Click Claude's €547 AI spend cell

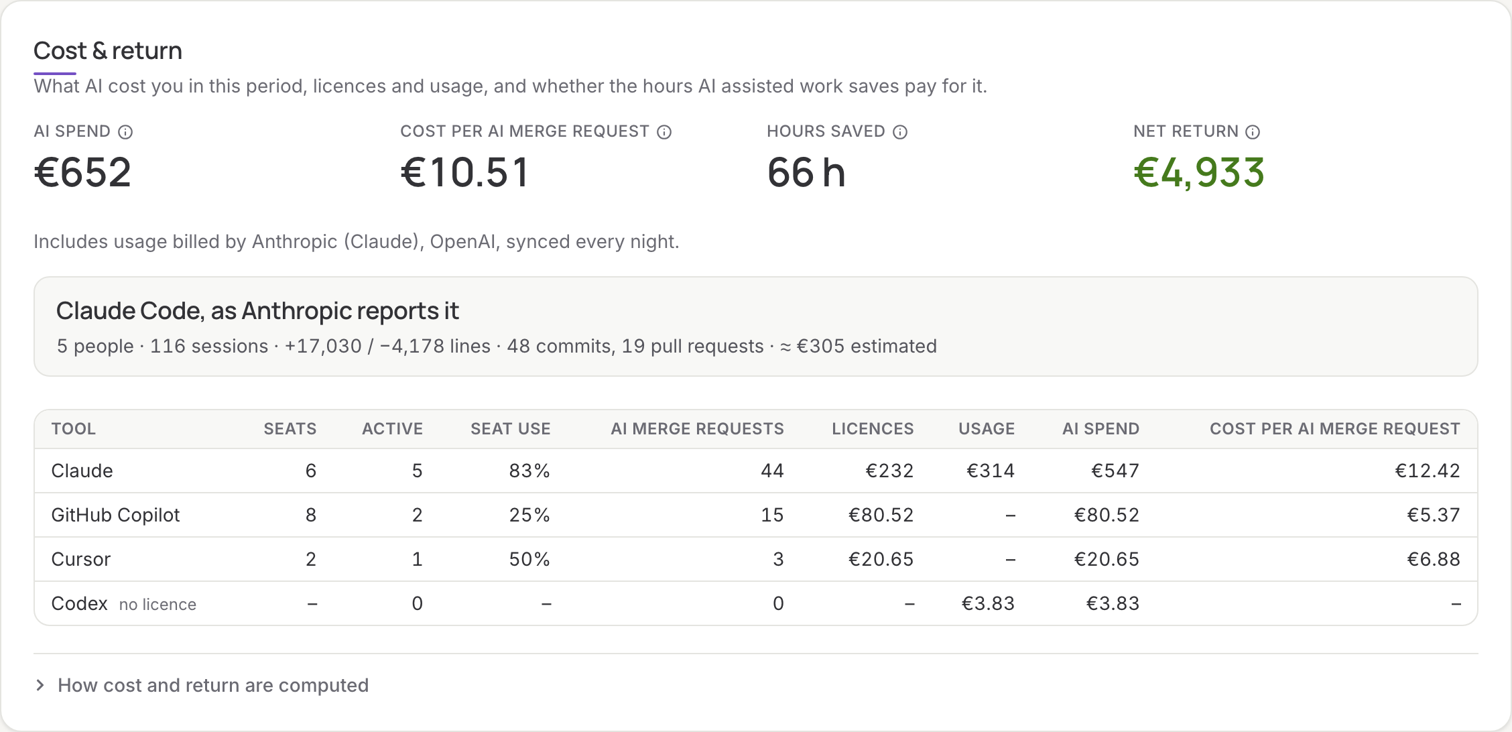1115,471
